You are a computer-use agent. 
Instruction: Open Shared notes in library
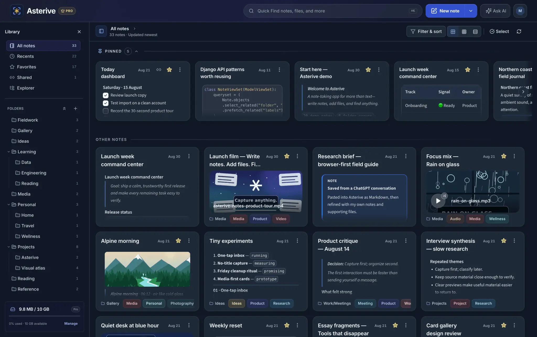click(x=43, y=77)
